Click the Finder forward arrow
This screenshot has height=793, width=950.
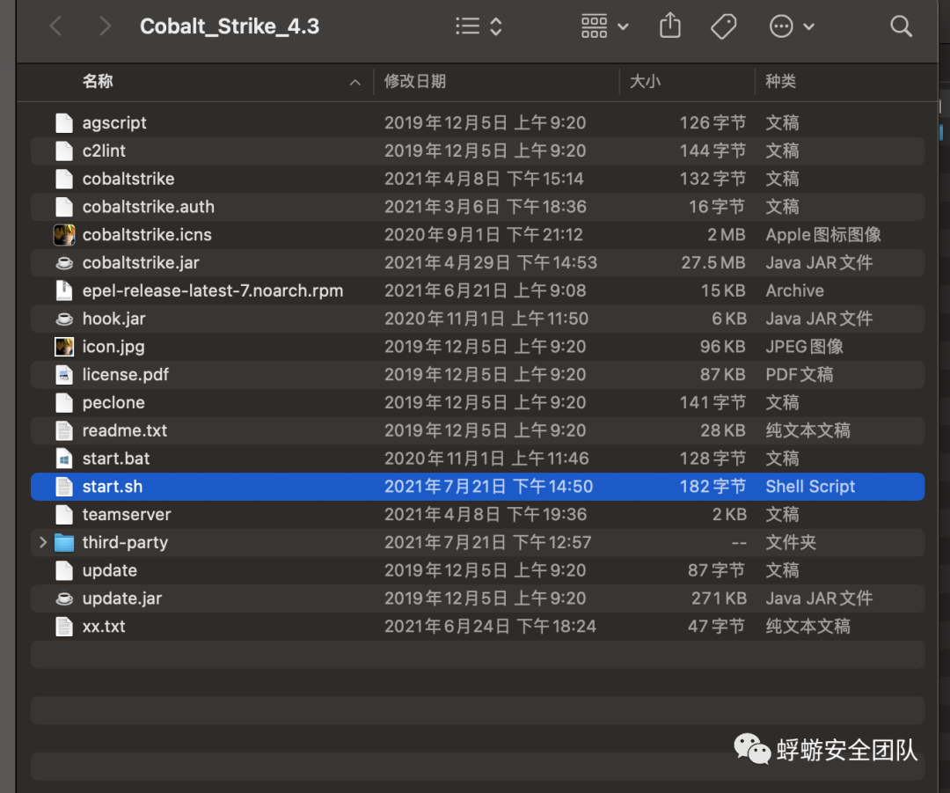coord(105,26)
